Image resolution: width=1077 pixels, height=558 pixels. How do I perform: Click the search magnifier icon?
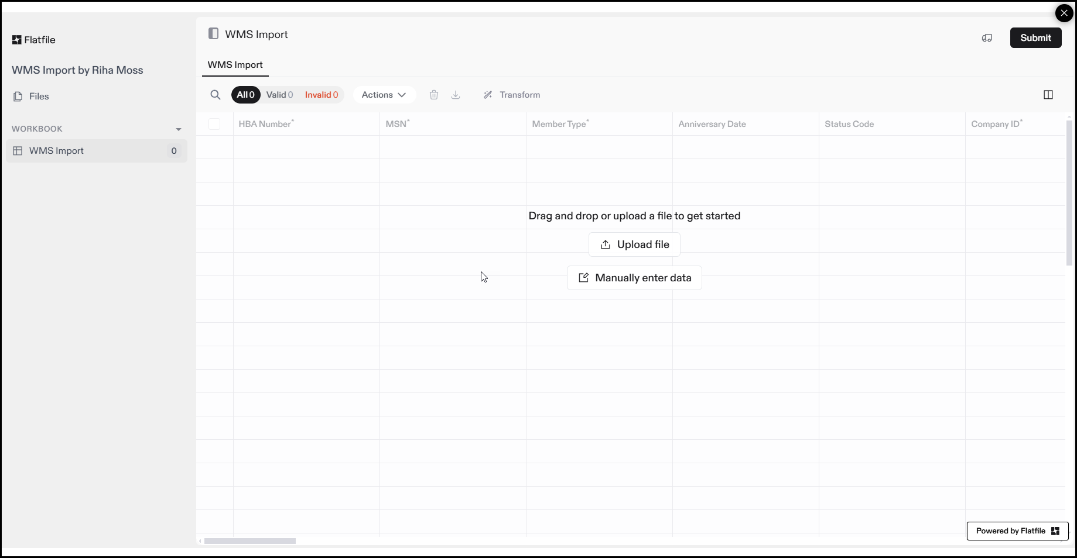[216, 95]
